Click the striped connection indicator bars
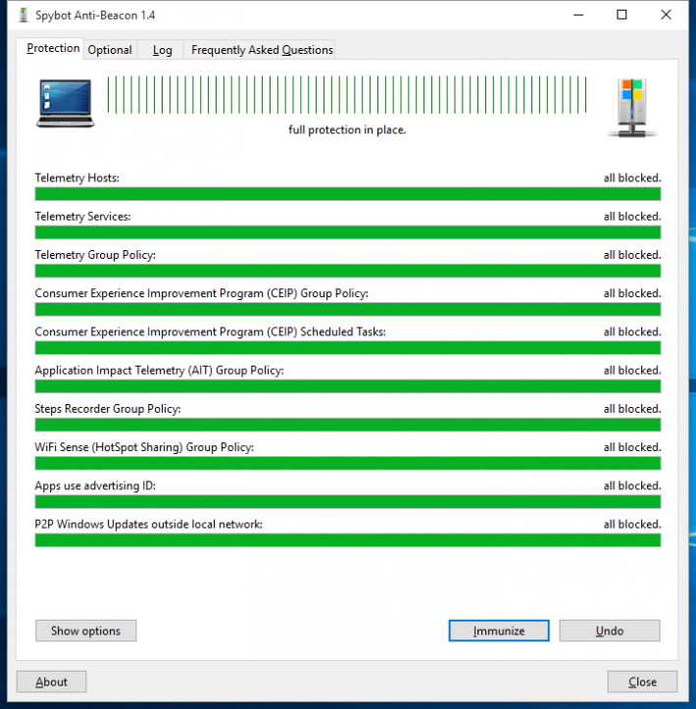 tap(347, 94)
